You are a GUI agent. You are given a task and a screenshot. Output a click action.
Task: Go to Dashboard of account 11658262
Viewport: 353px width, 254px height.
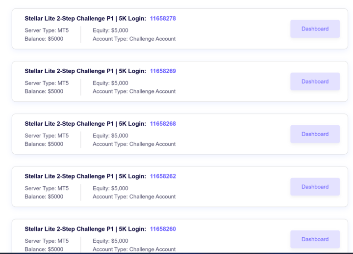tap(315, 187)
